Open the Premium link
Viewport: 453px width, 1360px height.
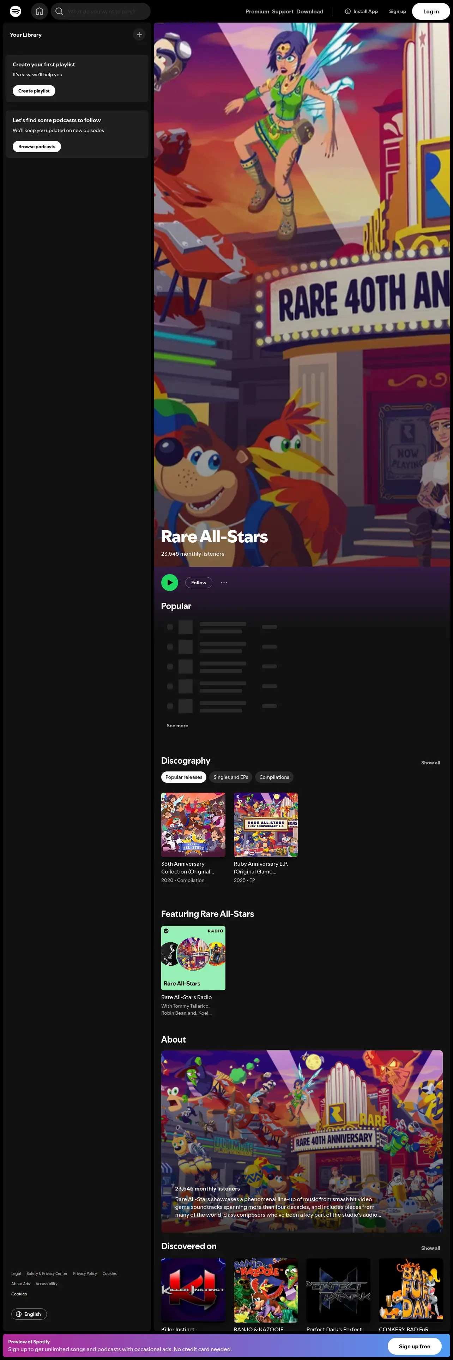point(257,12)
